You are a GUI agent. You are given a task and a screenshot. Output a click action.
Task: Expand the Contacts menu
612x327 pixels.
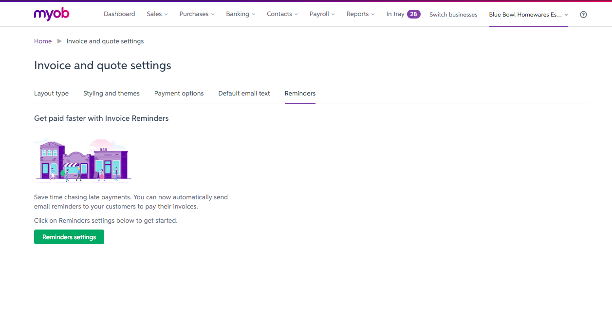click(x=282, y=14)
